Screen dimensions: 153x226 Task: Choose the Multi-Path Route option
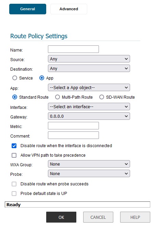pyautogui.click(x=58, y=97)
